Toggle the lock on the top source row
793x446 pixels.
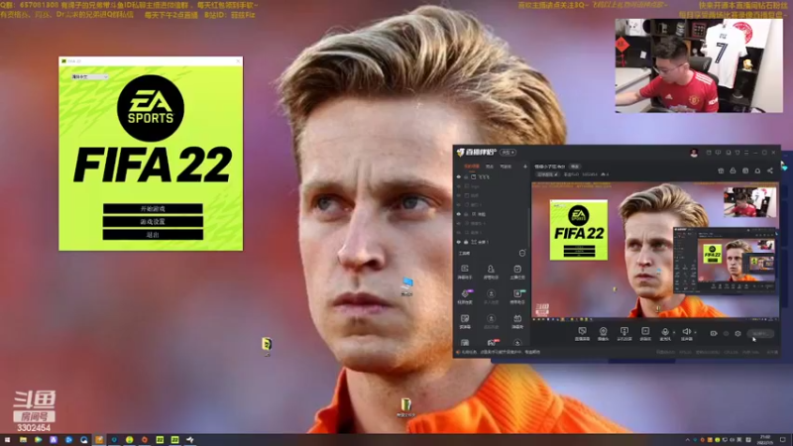pyautogui.click(x=466, y=177)
